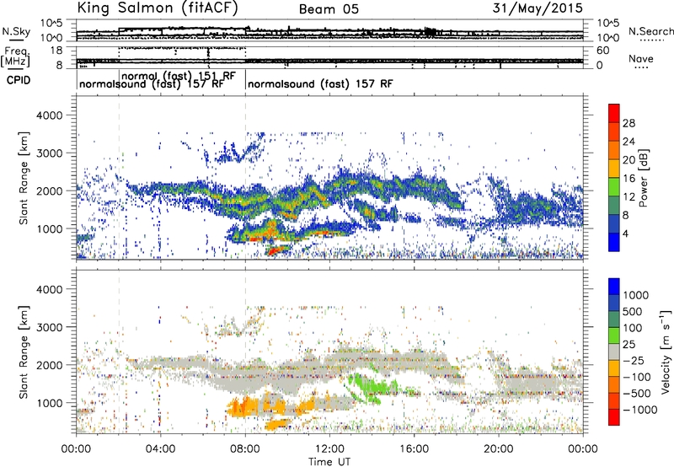Image resolution: width=674 pixels, height=467 pixels.
Task: Click the "08:00" time tick label
Action: [x=245, y=449]
